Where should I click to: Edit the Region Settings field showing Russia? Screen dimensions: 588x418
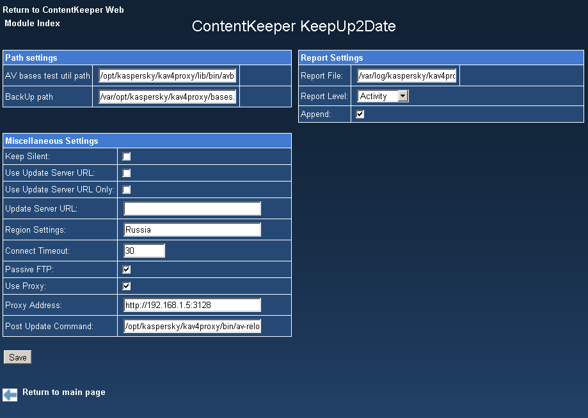click(192, 229)
